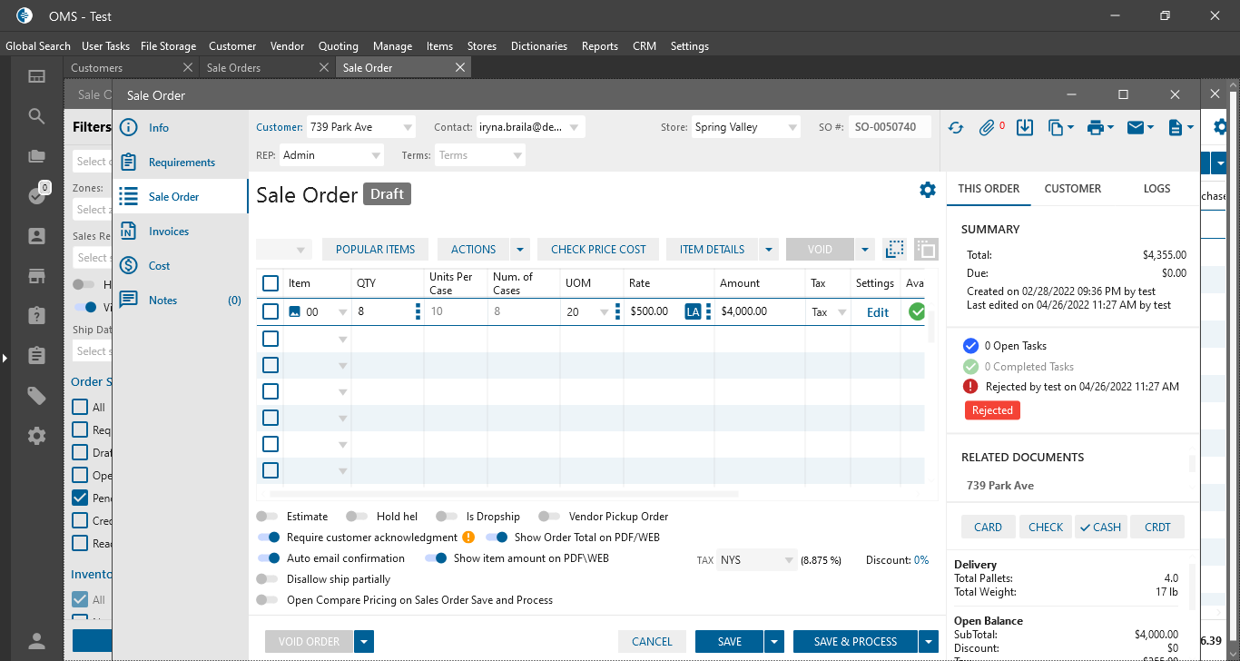Click the Edit link in Settings column

[x=878, y=312]
